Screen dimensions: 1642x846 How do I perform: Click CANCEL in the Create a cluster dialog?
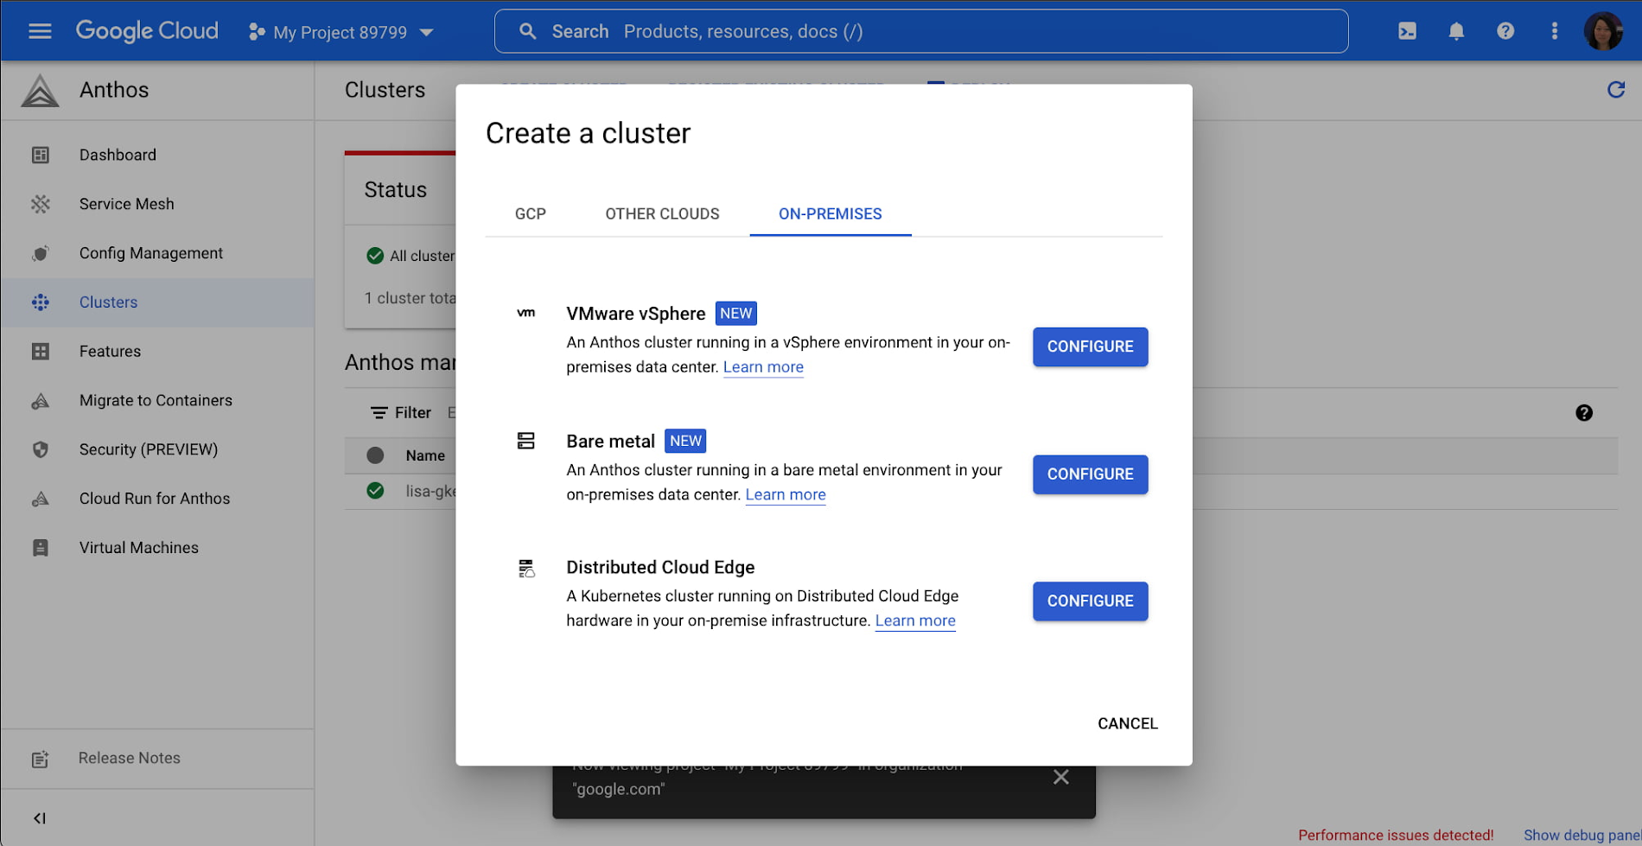point(1127,723)
